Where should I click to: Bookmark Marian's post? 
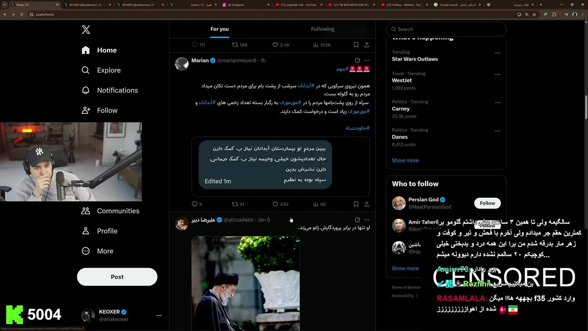coord(356,204)
